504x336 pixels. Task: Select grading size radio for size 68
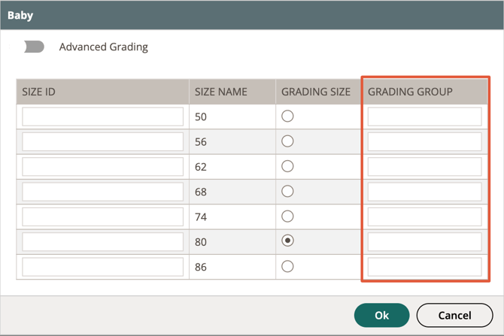coord(287,191)
